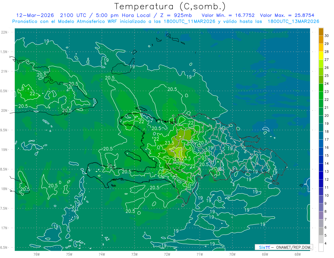Image resolution: width=334 pixels, height=258 pixels.
Task: Click the "22N" latitude axis label
Action: (4, 32)
